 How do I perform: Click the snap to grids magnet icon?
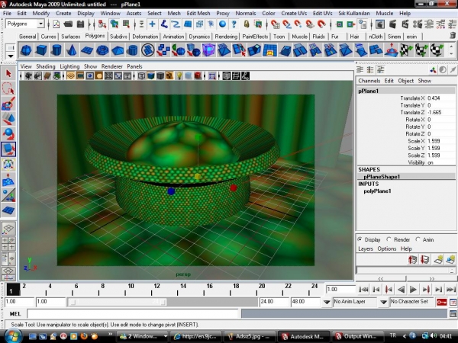click(x=275, y=24)
